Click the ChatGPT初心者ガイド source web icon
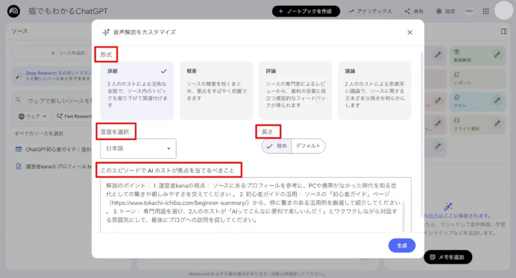 tap(19, 149)
